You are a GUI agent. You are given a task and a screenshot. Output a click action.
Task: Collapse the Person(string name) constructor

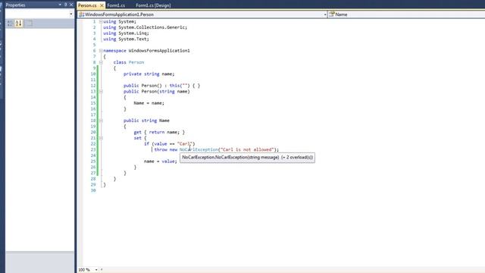(101, 91)
